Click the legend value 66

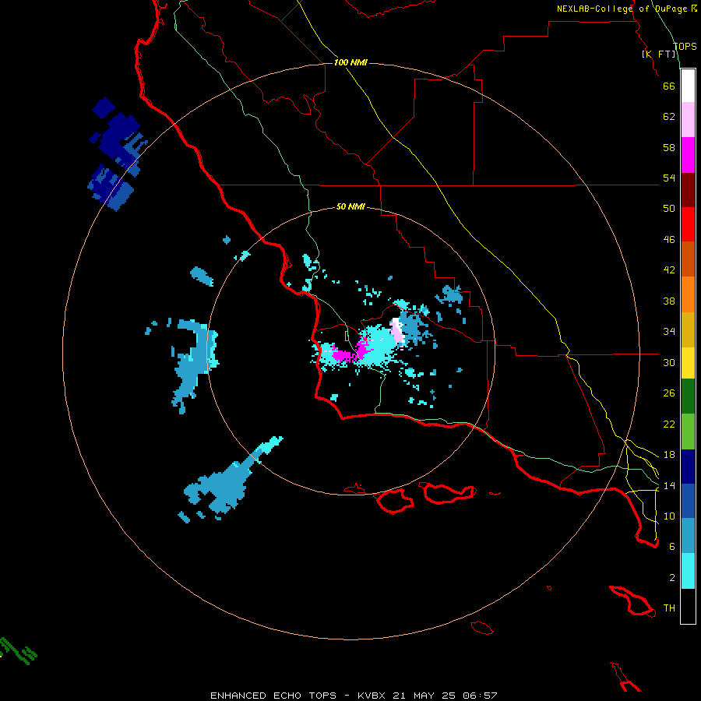(x=669, y=86)
